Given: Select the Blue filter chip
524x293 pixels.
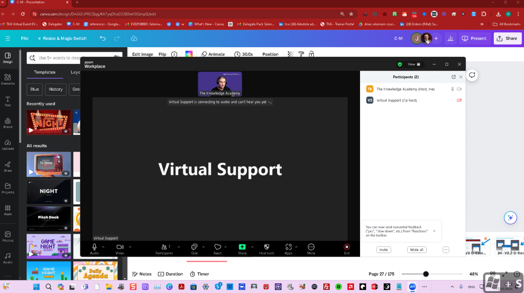Looking at the screenshot, I should coord(34,89).
